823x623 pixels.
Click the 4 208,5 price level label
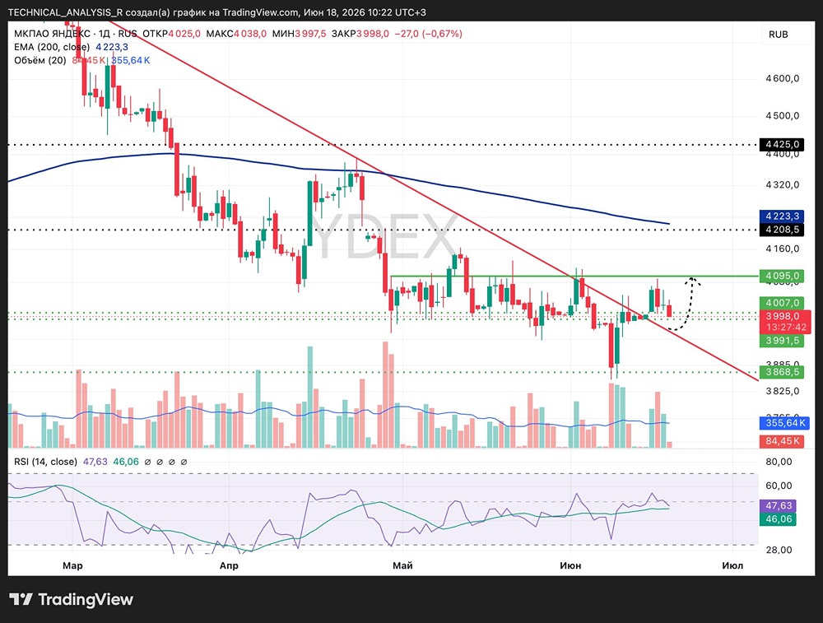(x=782, y=230)
